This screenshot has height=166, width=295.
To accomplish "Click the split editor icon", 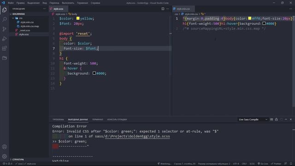I will pos(163,9).
